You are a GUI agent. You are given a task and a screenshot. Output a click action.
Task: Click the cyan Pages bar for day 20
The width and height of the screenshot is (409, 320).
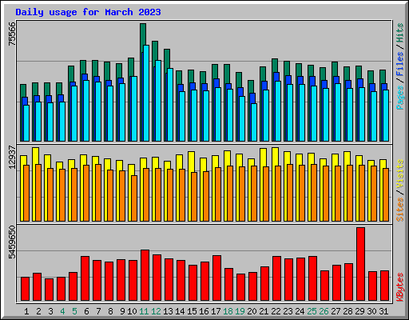254,122
